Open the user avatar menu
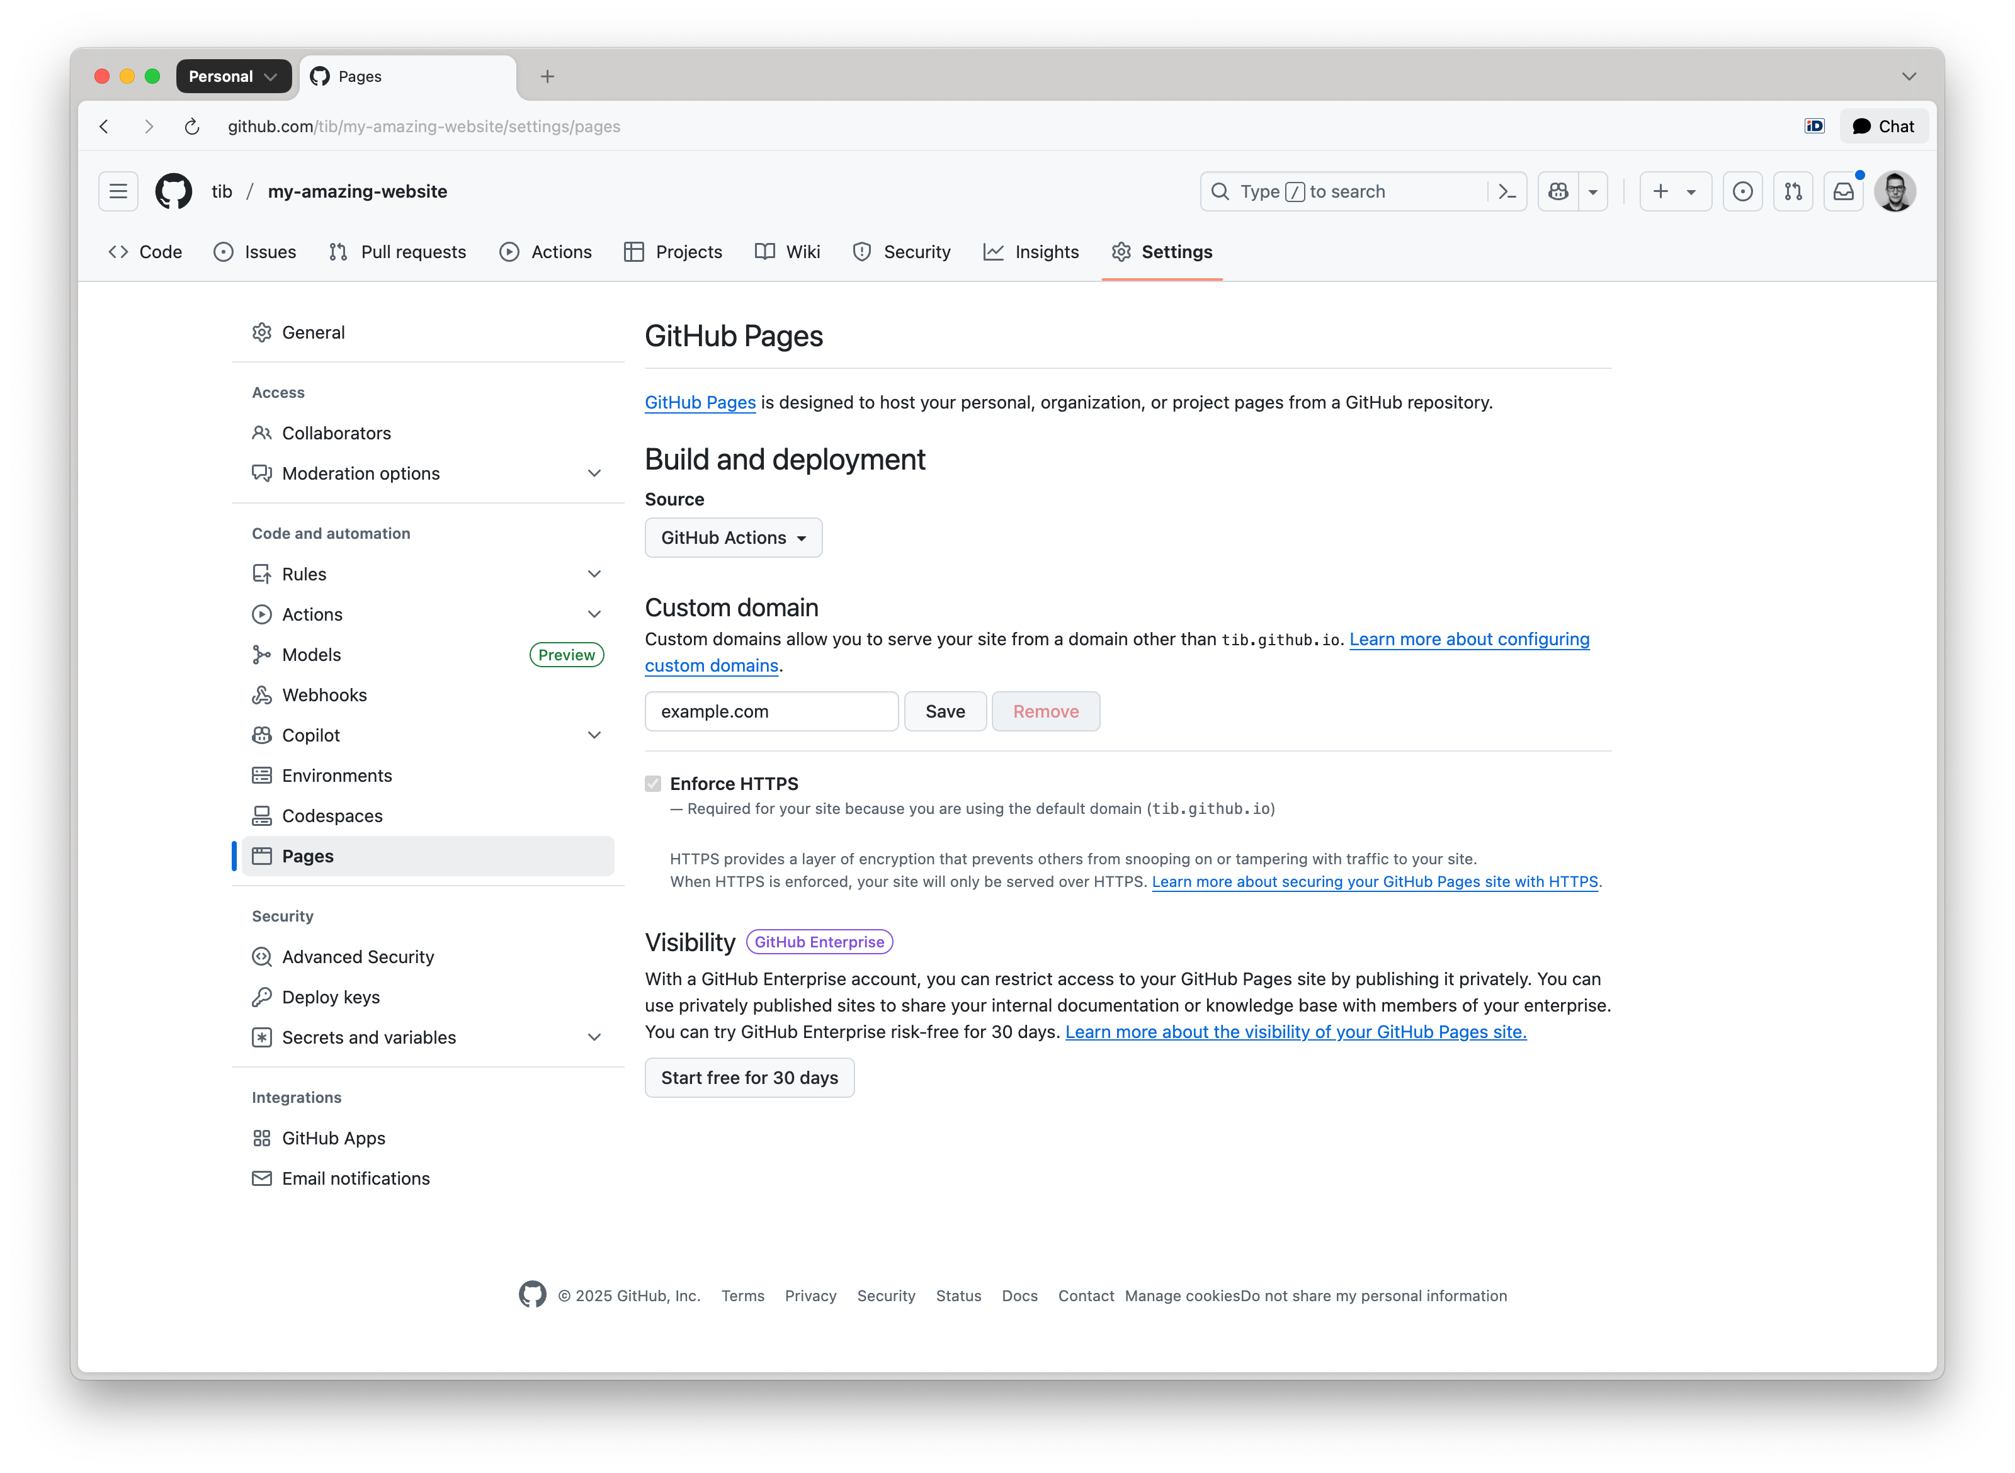 point(1895,192)
